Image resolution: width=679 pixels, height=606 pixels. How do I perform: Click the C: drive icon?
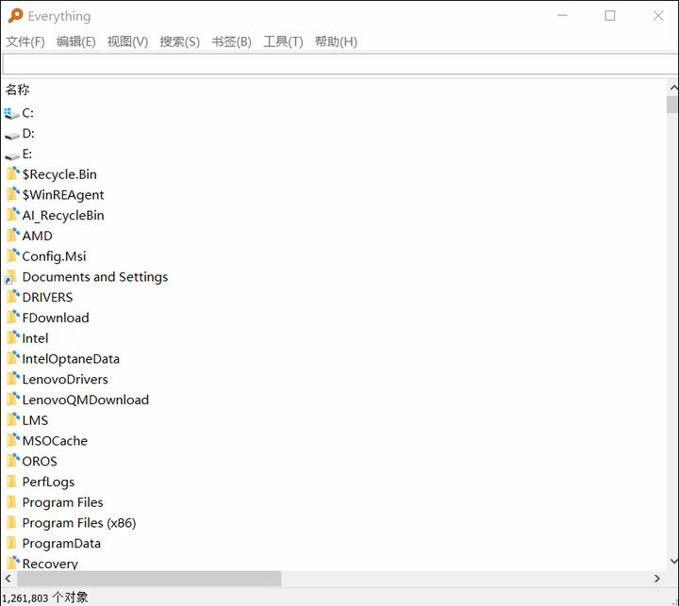tap(11, 113)
